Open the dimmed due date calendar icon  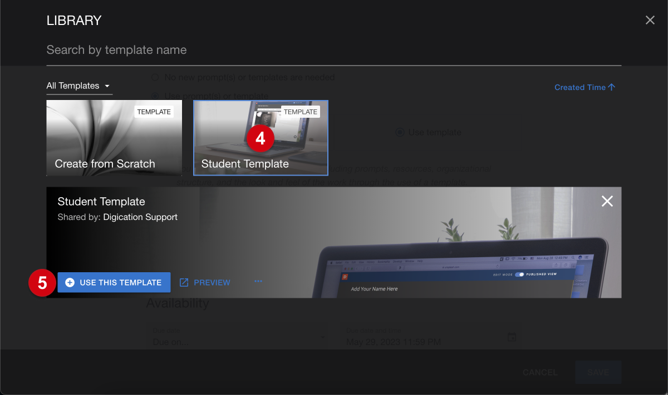click(512, 337)
